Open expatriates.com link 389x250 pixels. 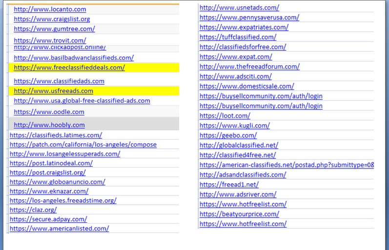click(244, 27)
